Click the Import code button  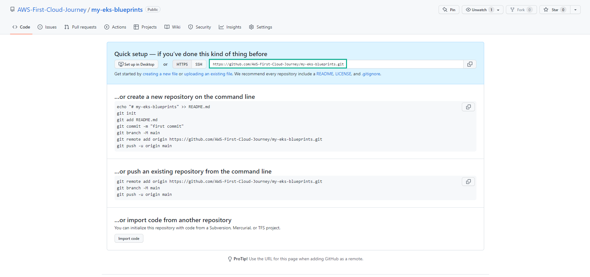129,238
